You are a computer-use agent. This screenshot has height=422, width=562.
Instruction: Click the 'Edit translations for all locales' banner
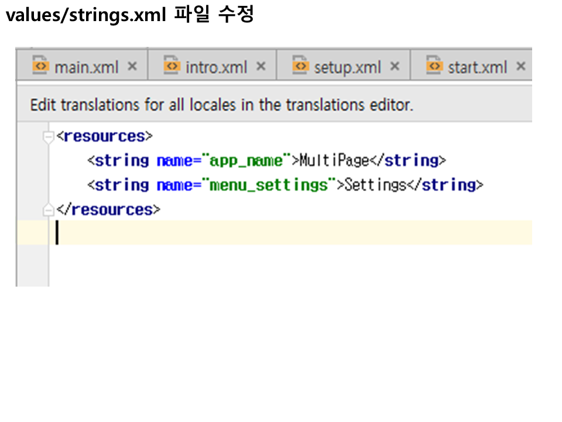(221, 105)
